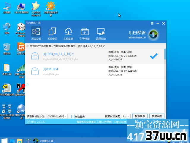Click time text 2017-06-07 12:14:06
This screenshot has height=143, width=190.
(x=125, y=71)
